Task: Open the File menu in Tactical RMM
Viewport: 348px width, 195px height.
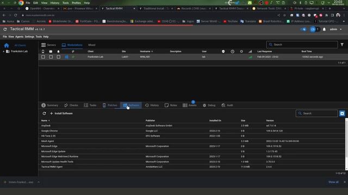Action: click(x=5, y=37)
